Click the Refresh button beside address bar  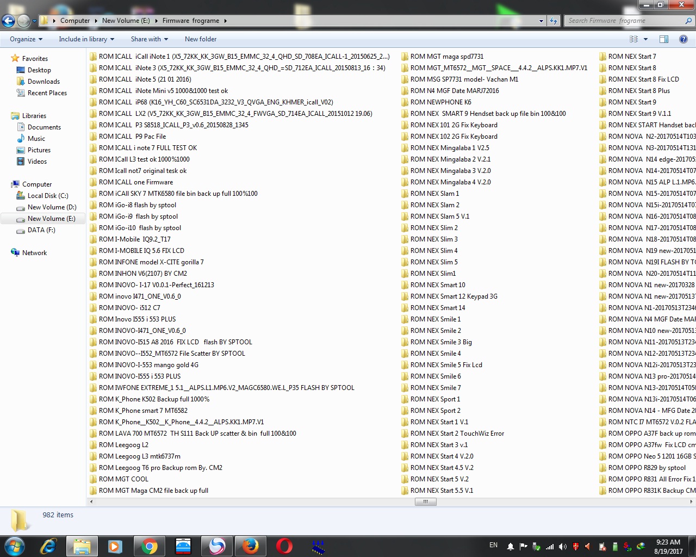click(554, 21)
